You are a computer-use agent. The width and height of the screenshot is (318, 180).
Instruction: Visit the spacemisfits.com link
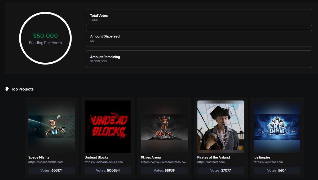pos(46,162)
